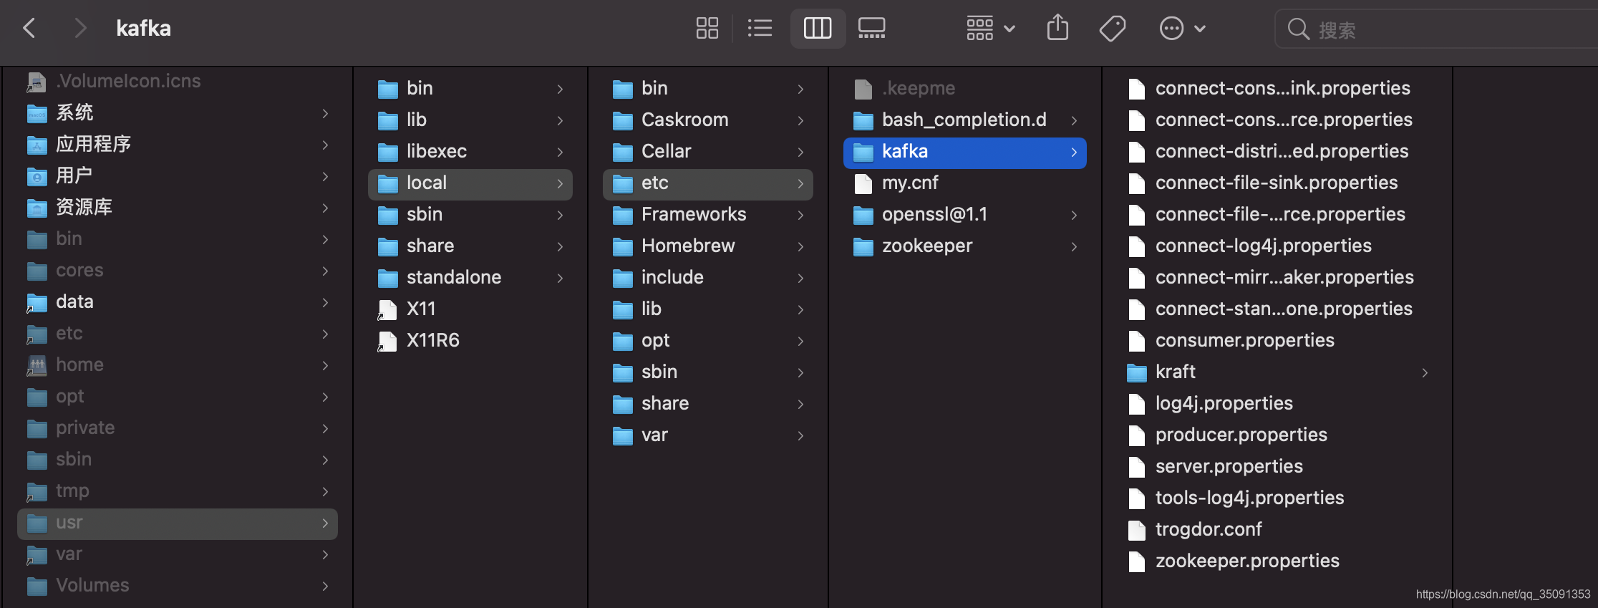Open the ellipsis action menu
The image size is (1598, 608).
pyautogui.click(x=1183, y=29)
